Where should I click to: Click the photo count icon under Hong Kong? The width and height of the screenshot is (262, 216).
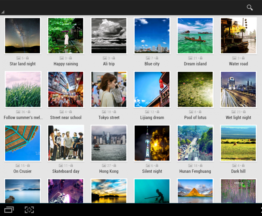pos(104,166)
